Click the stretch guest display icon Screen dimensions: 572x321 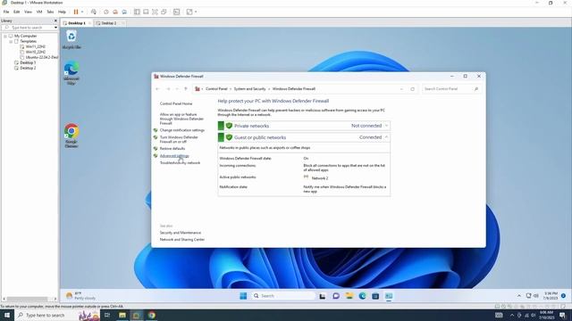click(x=189, y=12)
